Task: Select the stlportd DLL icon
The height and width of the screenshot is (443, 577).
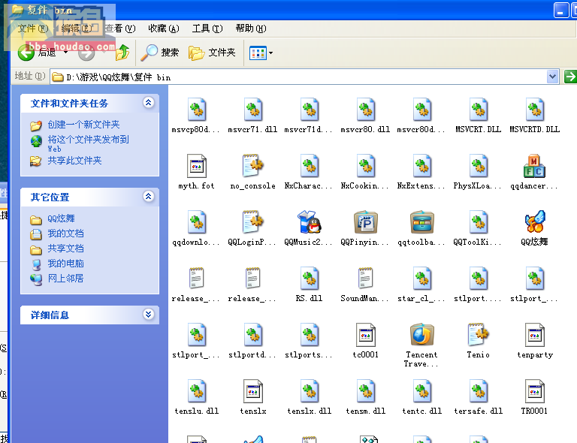Action: click(x=252, y=335)
